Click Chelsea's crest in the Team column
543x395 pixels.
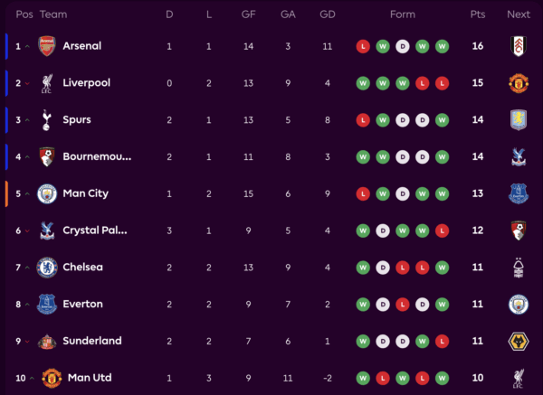click(47, 268)
